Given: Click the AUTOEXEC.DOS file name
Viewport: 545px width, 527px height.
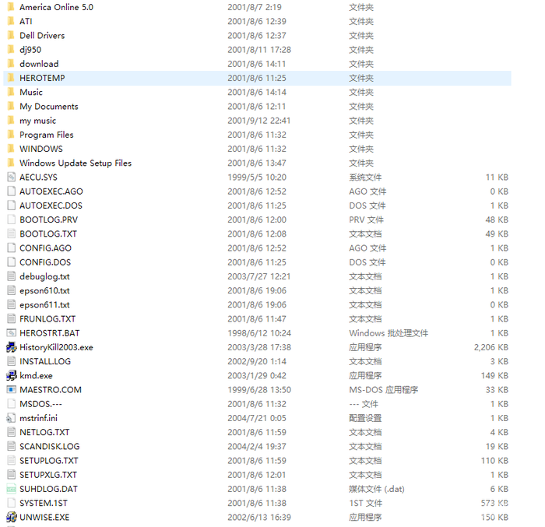Looking at the screenshot, I should [51, 206].
